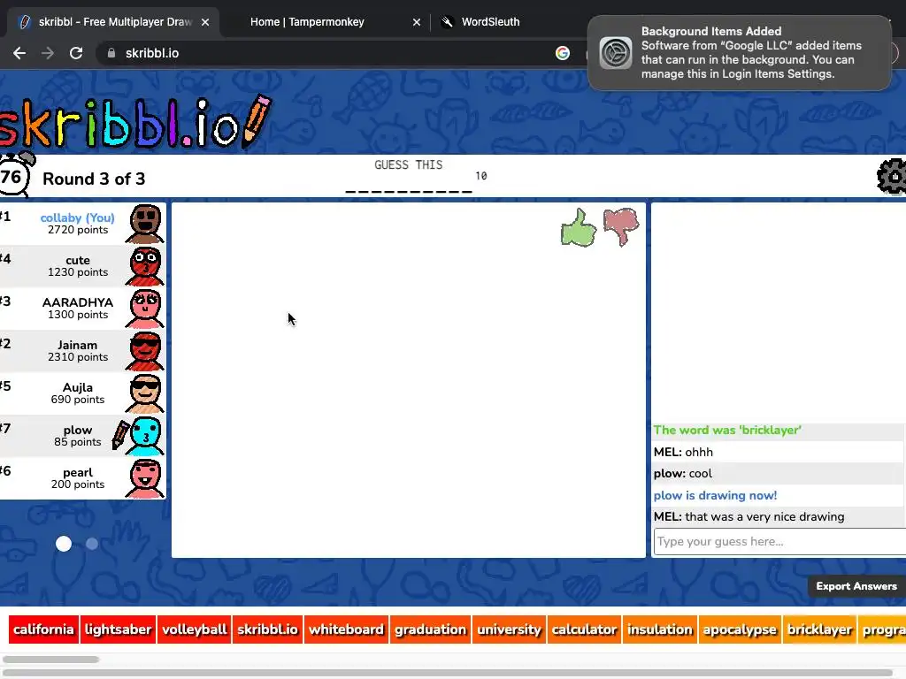The width and height of the screenshot is (906, 679).
Task: Choose the 'university' word suggestion
Action: pos(509,629)
